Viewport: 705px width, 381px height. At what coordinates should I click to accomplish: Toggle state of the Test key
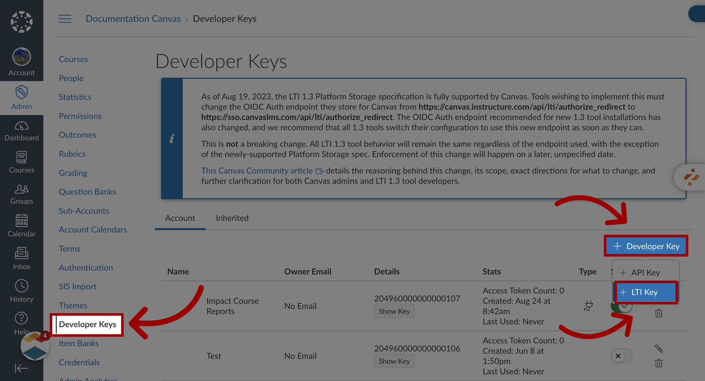coord(622,356)
